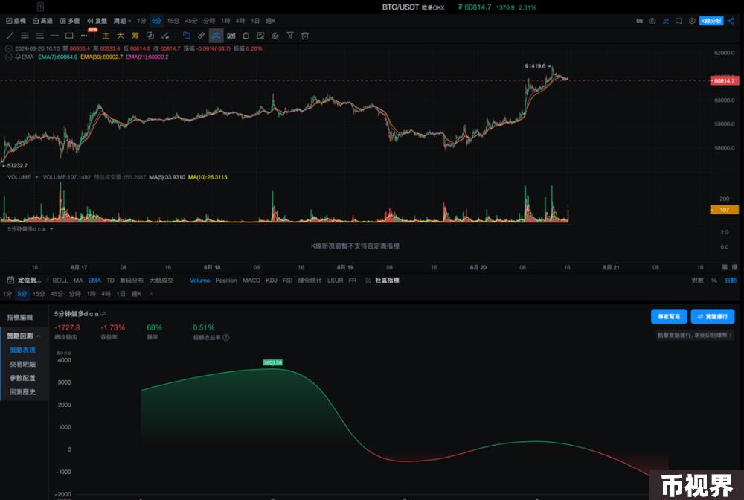Select the ruler measure tool

coord(201,36)
